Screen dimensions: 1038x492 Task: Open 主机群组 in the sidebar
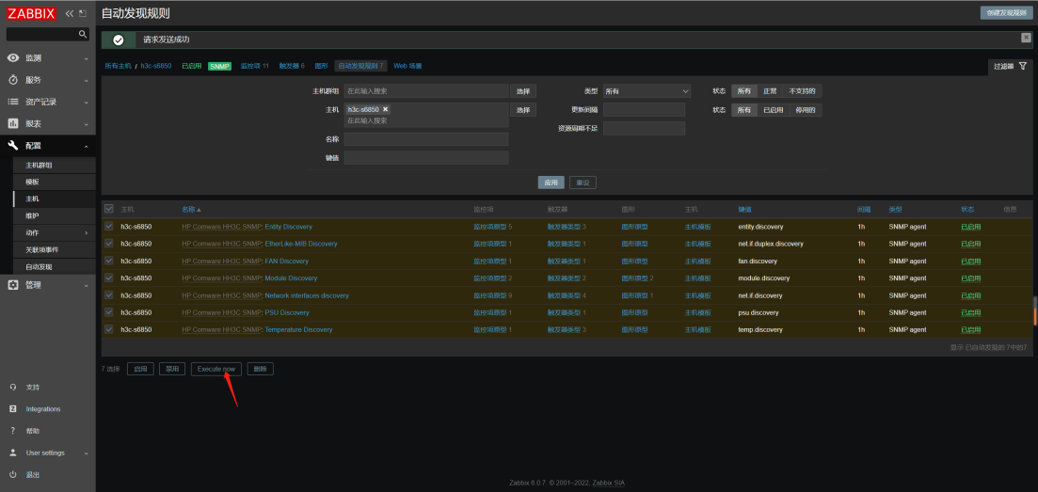point(39,165)
